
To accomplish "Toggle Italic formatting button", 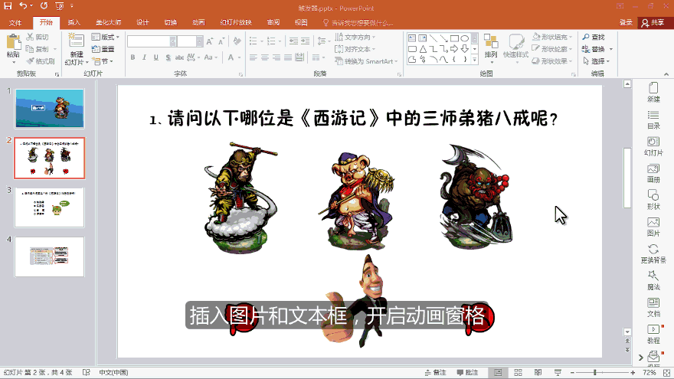I will point(145,57).
